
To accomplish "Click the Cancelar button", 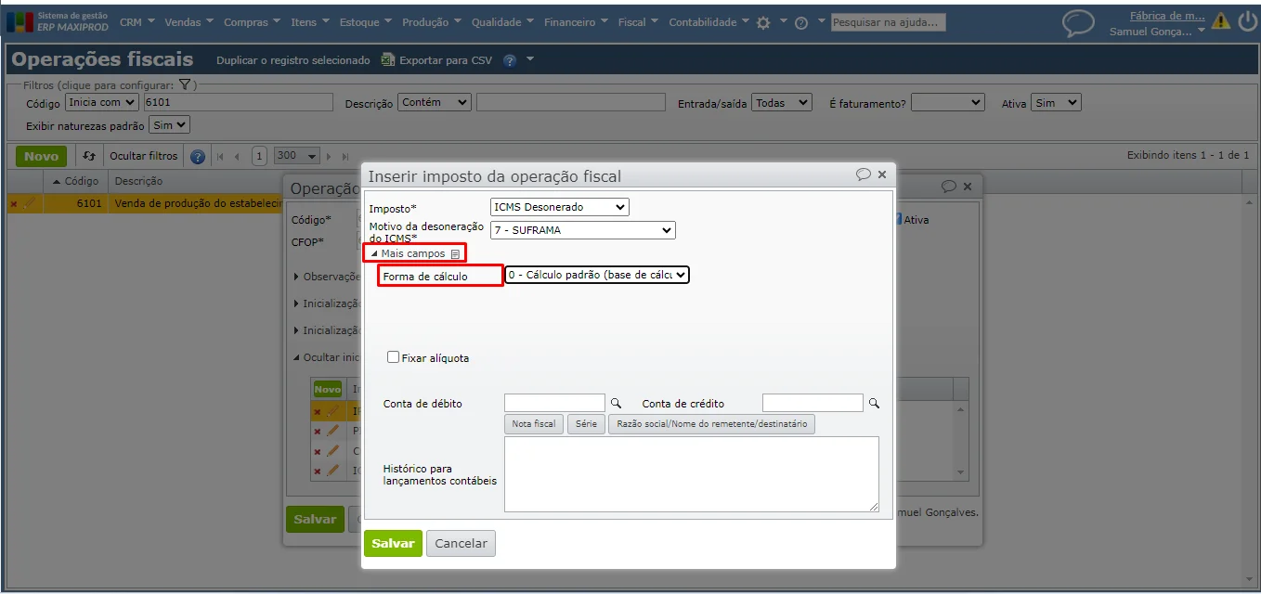I will pyautogui.click(x=461, y=543).
